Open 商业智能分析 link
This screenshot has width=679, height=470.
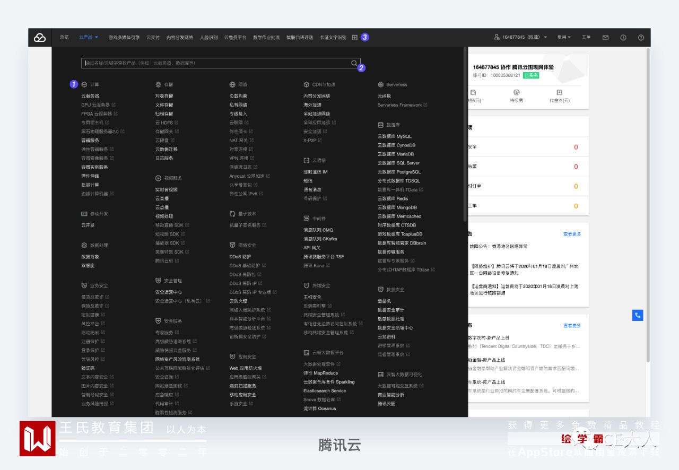click(391, 395)
